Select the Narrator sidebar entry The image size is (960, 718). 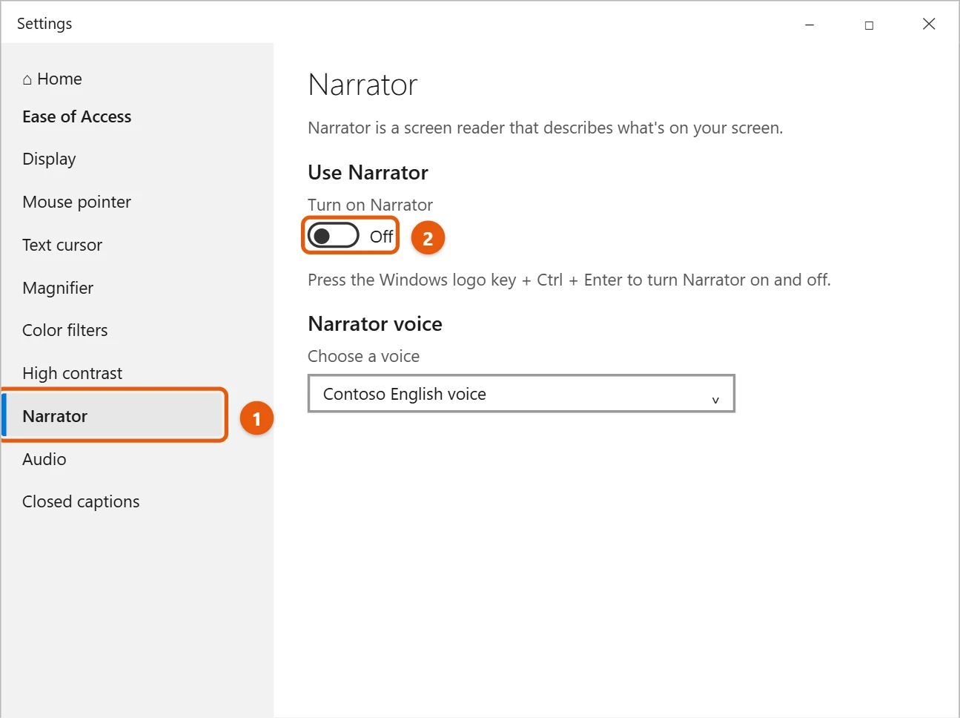(114, 416)
